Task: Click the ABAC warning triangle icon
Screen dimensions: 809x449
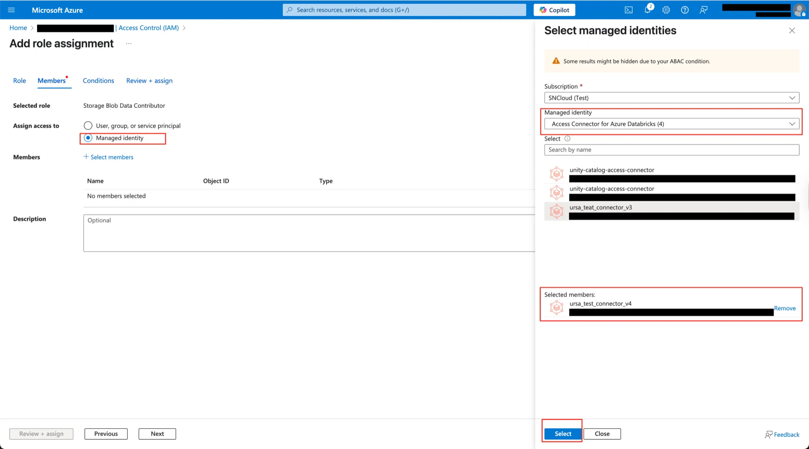Action: [x=556, y=61]
